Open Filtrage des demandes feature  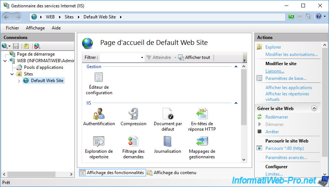point(133,147)
